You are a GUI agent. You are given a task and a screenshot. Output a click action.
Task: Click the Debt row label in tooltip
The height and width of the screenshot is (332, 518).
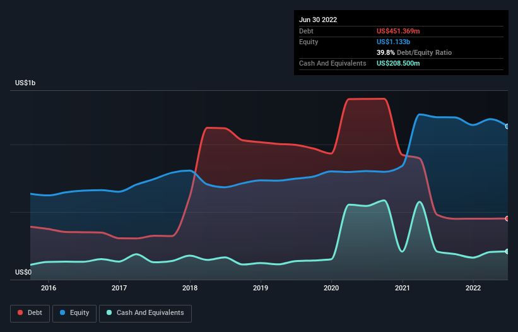[306, 31]
